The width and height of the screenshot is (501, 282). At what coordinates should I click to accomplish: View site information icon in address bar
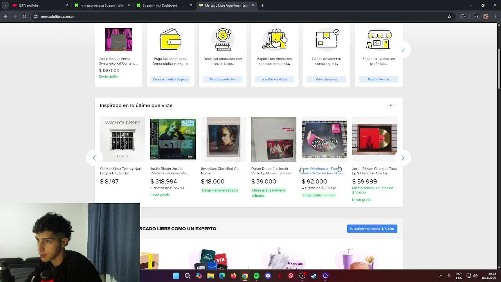(x=36, y=16)
